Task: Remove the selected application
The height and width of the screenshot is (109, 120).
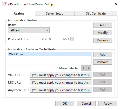Action: pyautogui.click(x=103, y=62)
